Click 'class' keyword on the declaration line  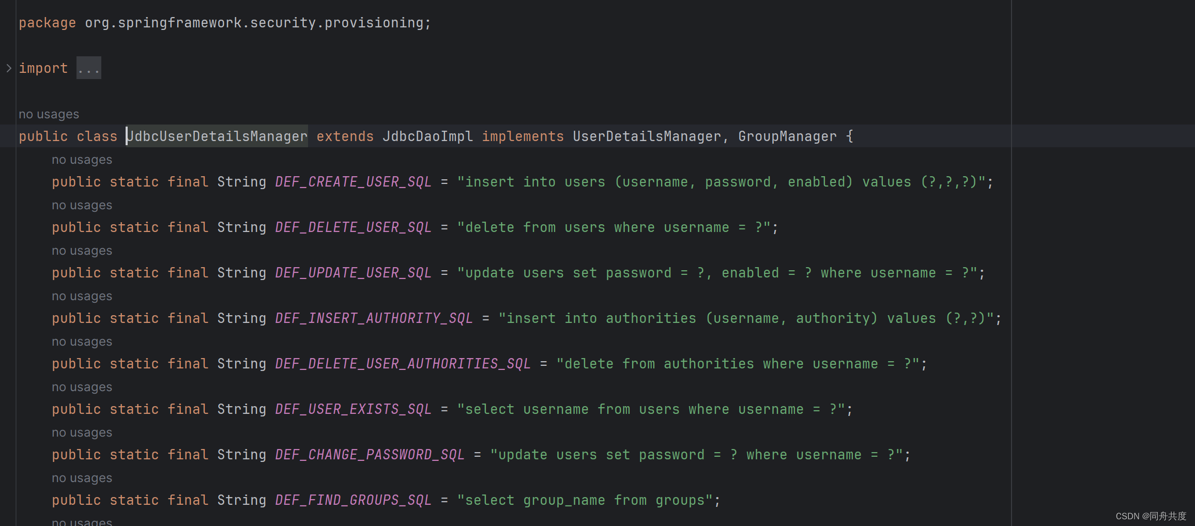click(x=97, y=136)
